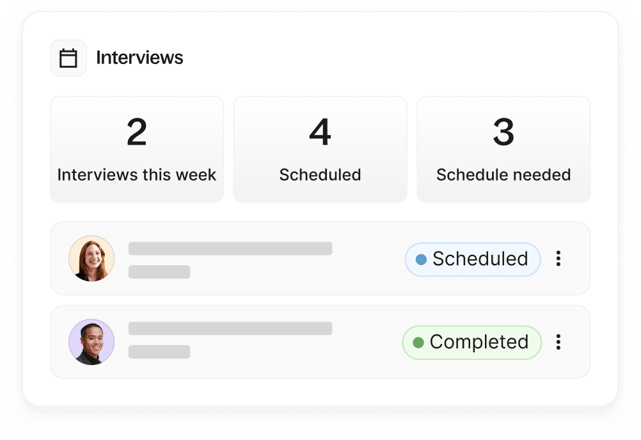Click the short subtitle placeholder in the Scheduled row

click(x=159, y=272)
